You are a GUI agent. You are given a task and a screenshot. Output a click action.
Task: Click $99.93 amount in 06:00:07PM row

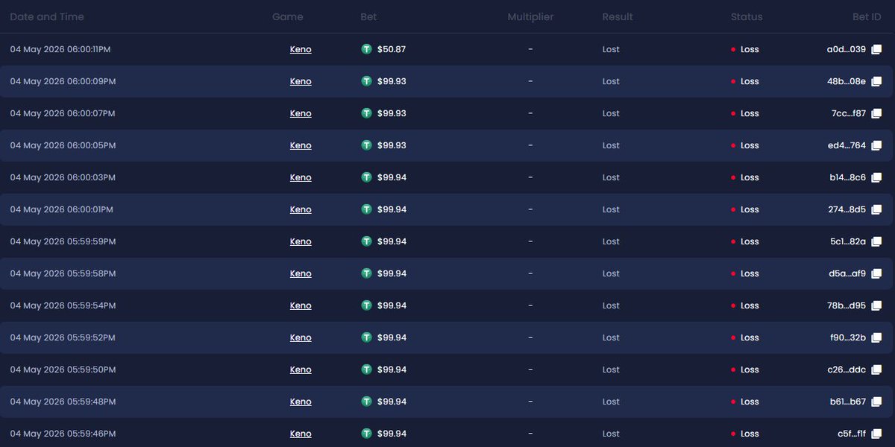(392, 113)
